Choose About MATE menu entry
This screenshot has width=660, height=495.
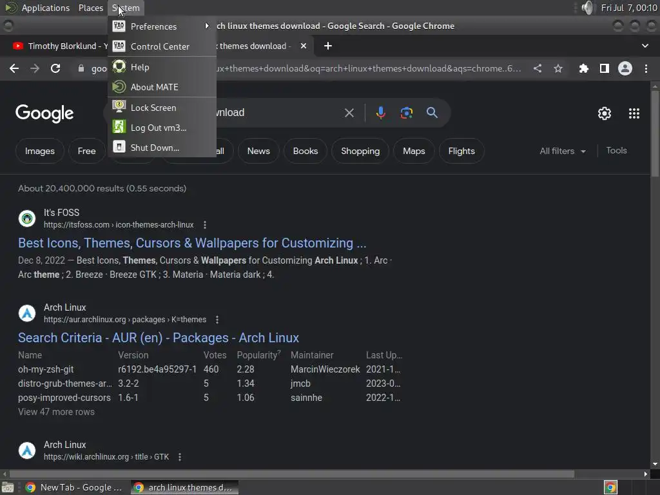pyautogui.click(x=162, y=87)
